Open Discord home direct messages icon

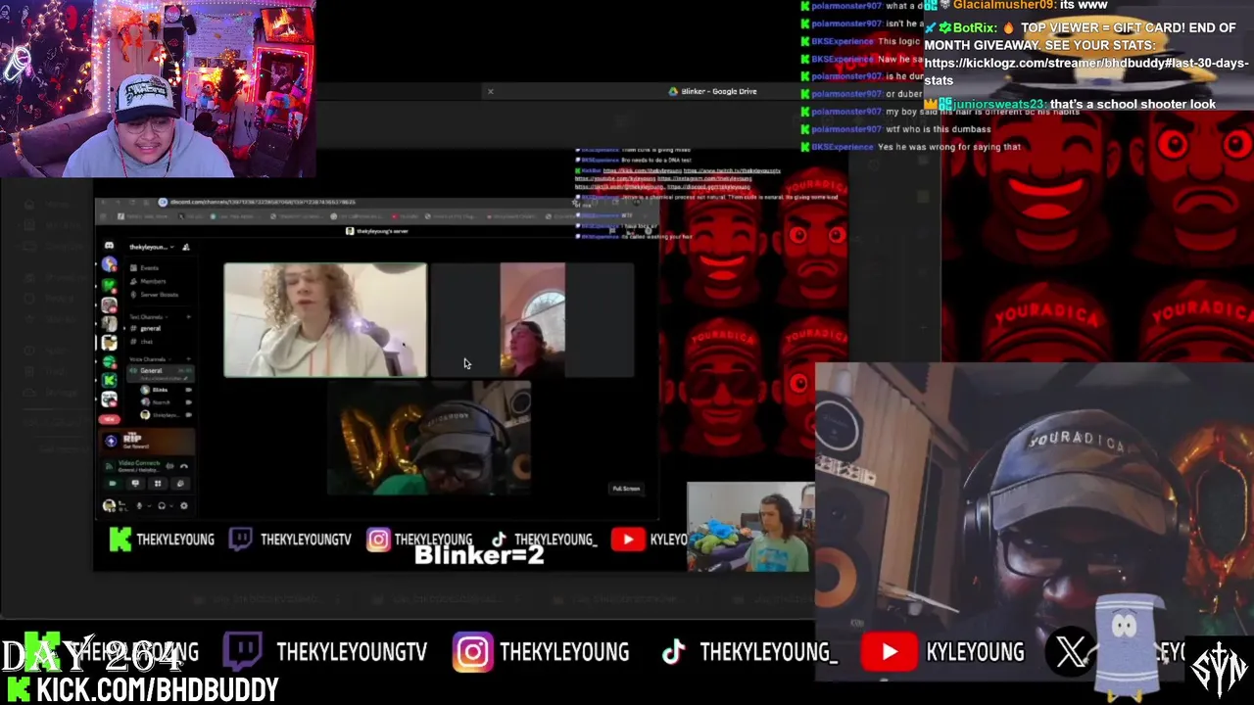pyautogui.click(x=108, y=246)
